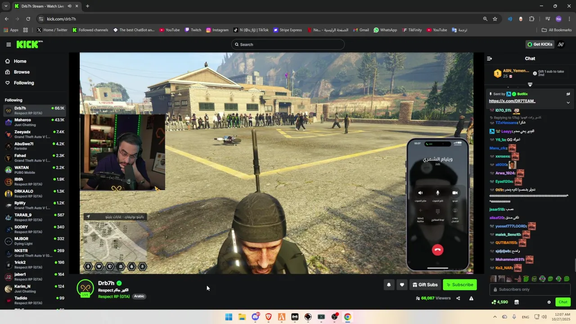Open the Kick hamburger sidebar menu
Viewport: 576px width, 324px height.
click(x=9, y=45)
